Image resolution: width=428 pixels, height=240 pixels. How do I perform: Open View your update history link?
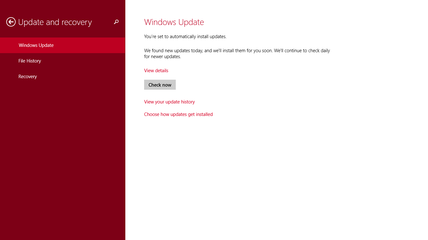point(170,102)
